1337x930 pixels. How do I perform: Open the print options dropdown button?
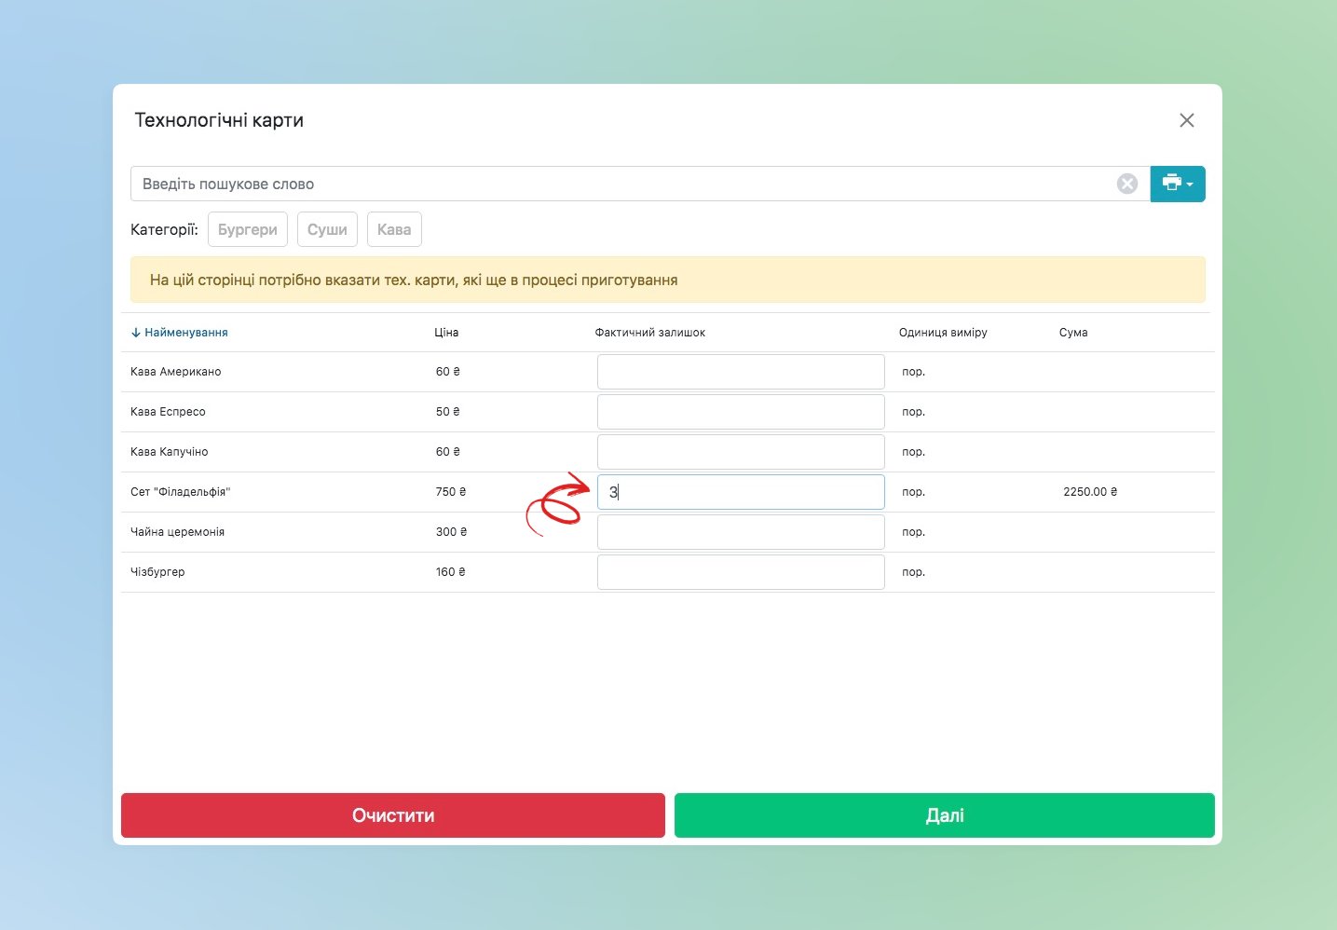1177,184
